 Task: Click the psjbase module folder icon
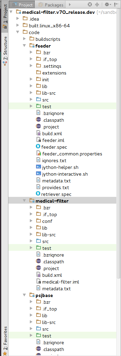[32, 295]
